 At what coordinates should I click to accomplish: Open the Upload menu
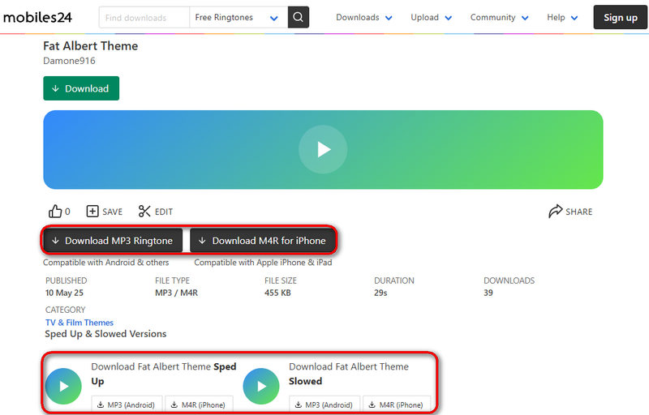(431, 17)
